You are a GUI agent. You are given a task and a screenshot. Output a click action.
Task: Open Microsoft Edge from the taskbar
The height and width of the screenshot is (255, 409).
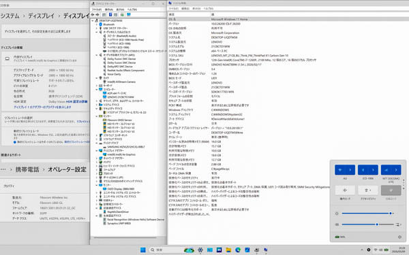pyautogui.click(x=238, y=250)
